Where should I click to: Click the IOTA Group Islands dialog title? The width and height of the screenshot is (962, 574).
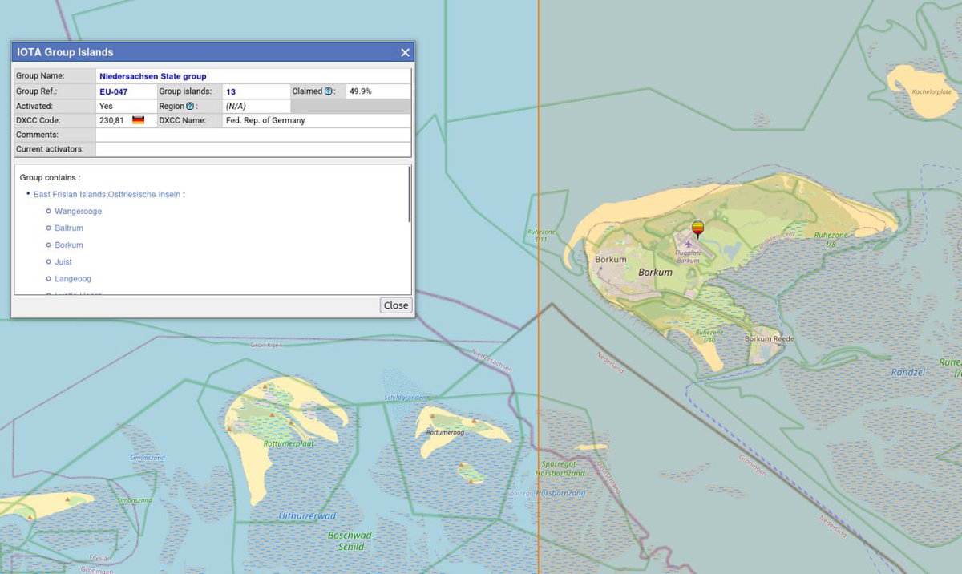[x=65, y=52]
